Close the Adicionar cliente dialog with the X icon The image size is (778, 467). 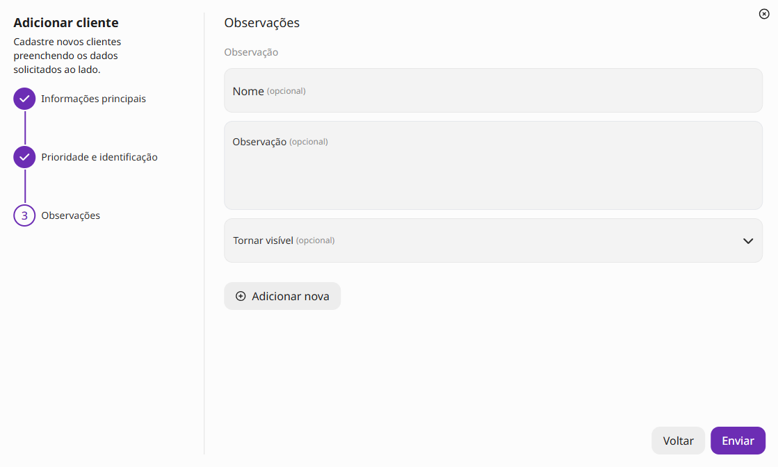pyautogui.click(x=764, y=14)
